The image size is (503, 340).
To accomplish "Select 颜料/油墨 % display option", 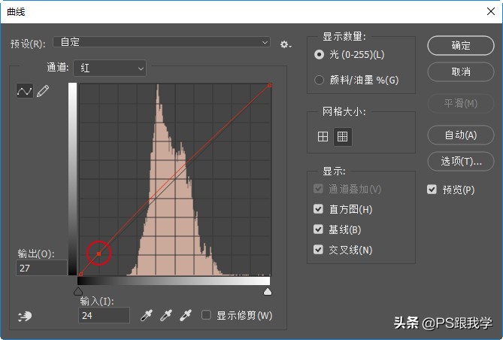I will 319,80.
